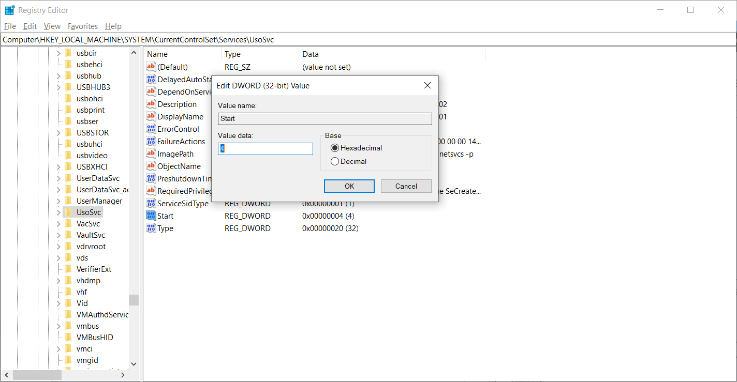This screenshot has height=382, width=737.
Task: Open the File menu
Action: pyautogui.click(x=10, y=26)
